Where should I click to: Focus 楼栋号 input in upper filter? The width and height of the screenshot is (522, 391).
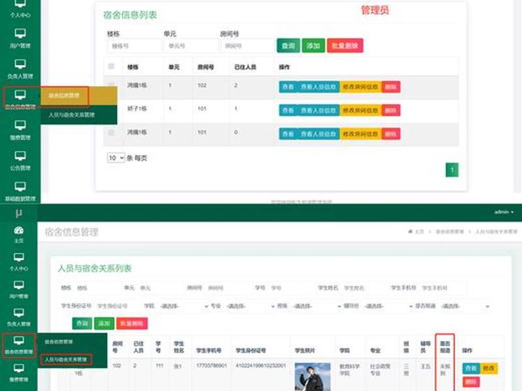[x=134, y=46]
